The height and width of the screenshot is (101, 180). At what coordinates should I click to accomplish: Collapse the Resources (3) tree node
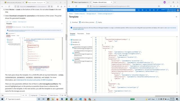point(70,45)
